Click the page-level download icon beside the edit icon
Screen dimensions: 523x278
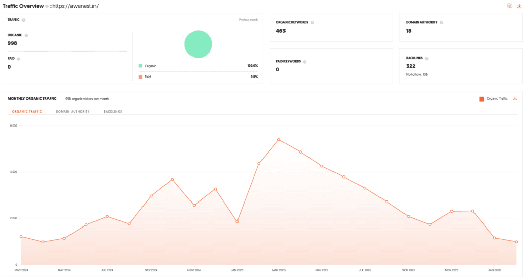pyautogui.click(x=519, y=6)
